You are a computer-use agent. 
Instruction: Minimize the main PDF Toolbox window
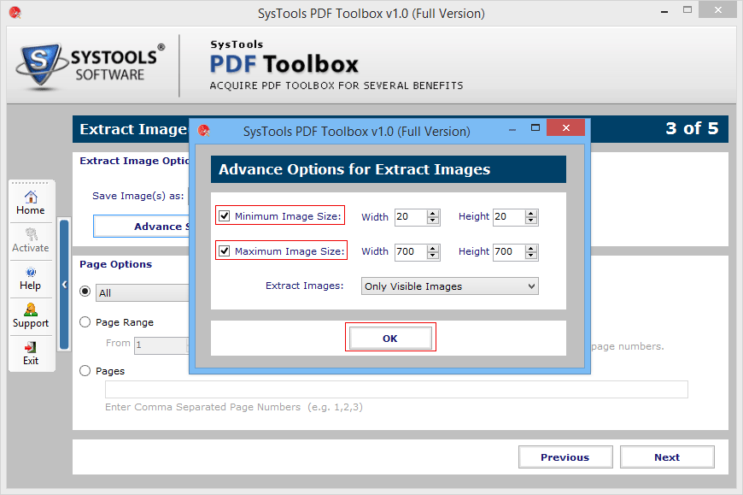pyautogui.click(x=664, y=11)
